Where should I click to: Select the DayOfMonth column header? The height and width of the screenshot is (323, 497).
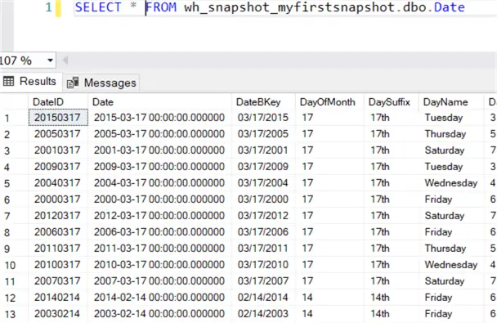[330, 102]
